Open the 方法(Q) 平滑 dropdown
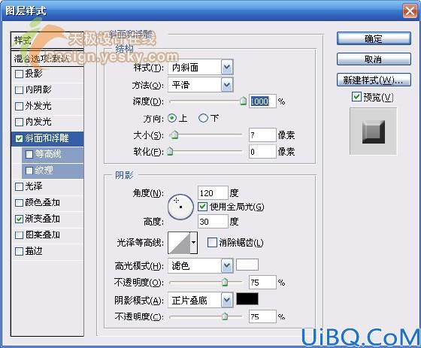Screen dimensions: 421x348 click(x=201, y=85)
